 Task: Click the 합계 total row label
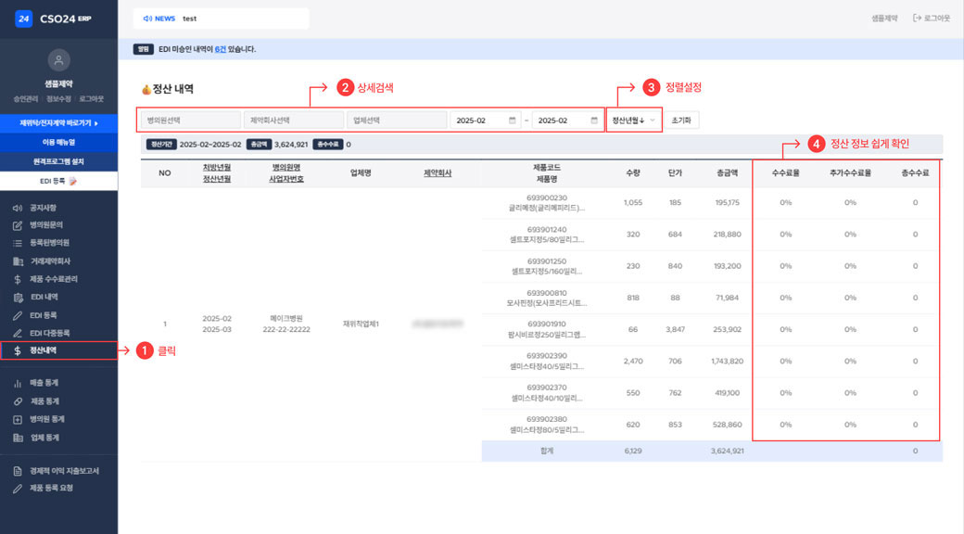pos(547,451)
